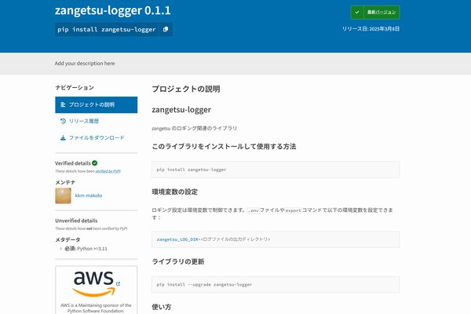The image size is (471, 314).
Task: Click the 'Add your description here' summary text
Action: (85, 63)
